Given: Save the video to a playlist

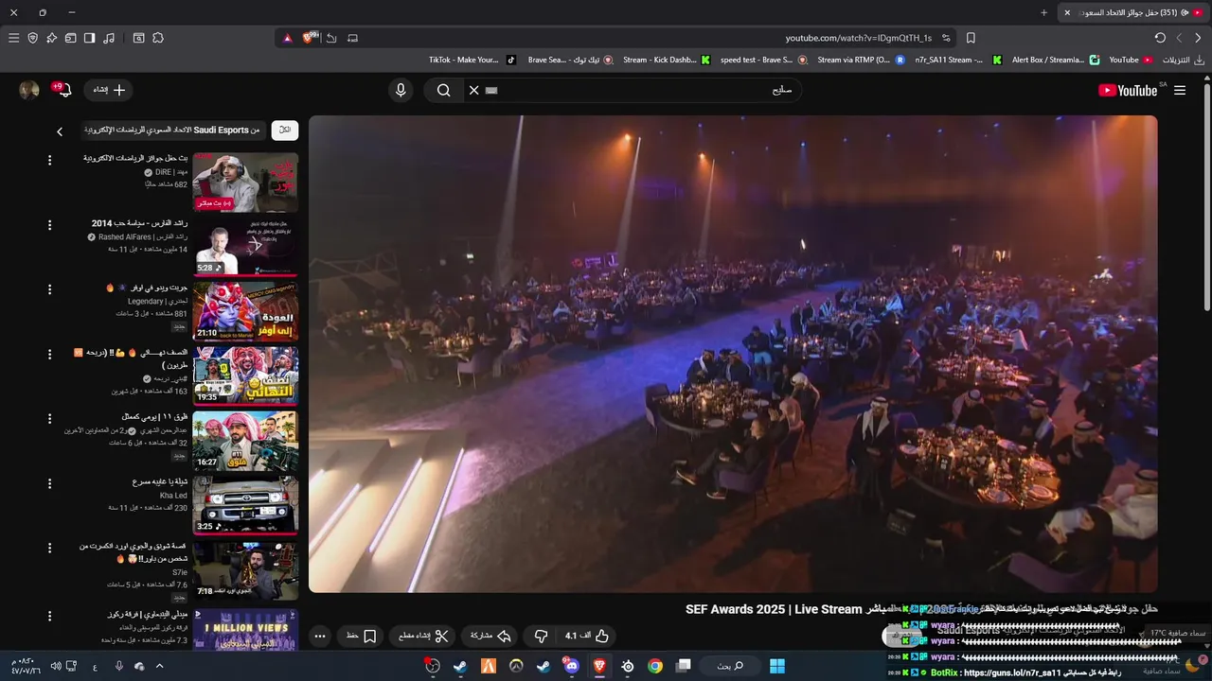Looking at the screenshot, I should (362, 636).
